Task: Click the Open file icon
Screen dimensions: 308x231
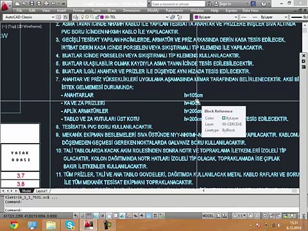Action: coord(24,4)
